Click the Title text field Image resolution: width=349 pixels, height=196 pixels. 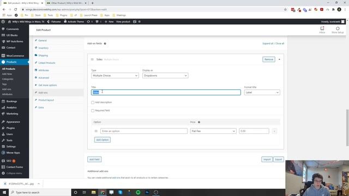(x=166, y=93)
